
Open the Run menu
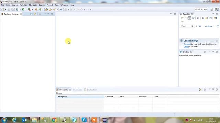[57, 5]
